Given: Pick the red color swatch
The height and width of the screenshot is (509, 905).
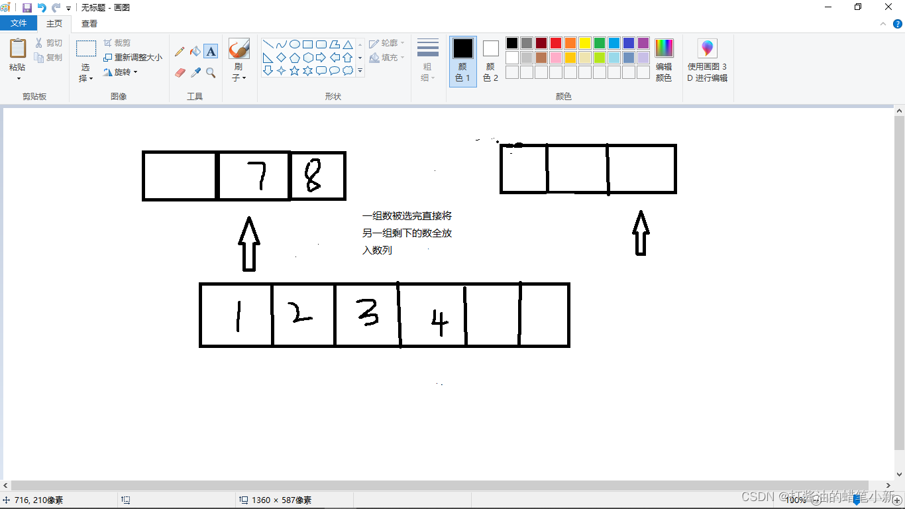Looking at the screenshot, I should coord(556,43).
